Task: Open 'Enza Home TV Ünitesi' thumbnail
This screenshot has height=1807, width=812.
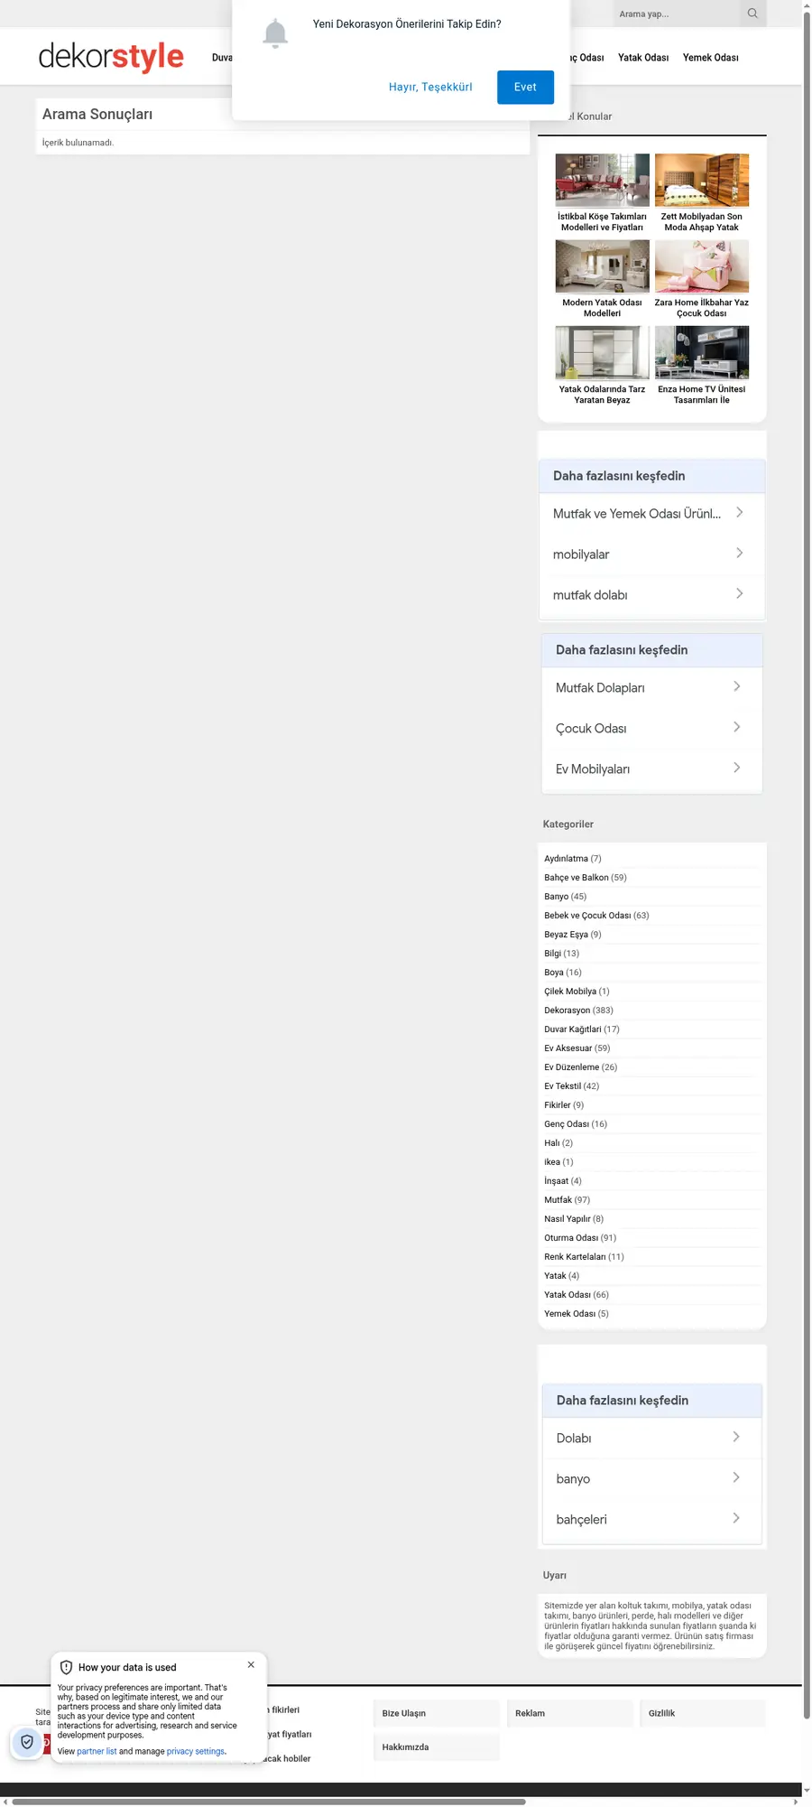Action: (702, 353)
